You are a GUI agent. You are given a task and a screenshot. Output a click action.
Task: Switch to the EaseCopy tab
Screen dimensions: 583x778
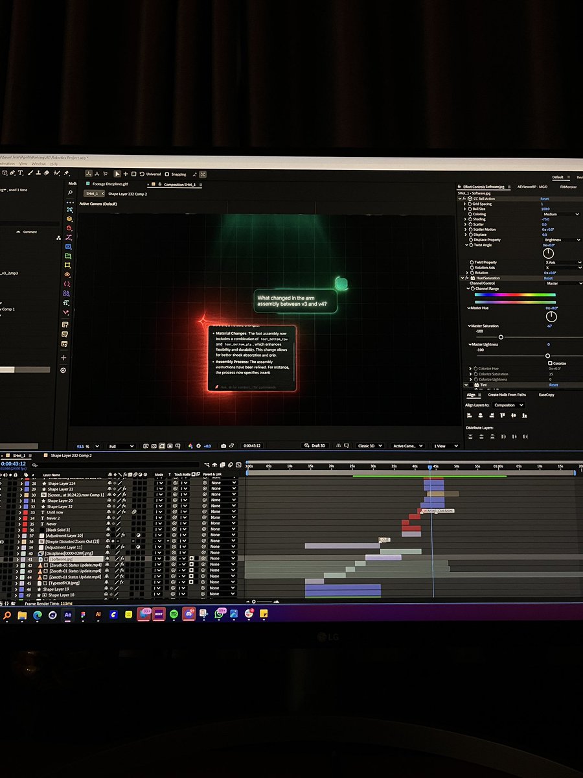click(x=546, y=395)
